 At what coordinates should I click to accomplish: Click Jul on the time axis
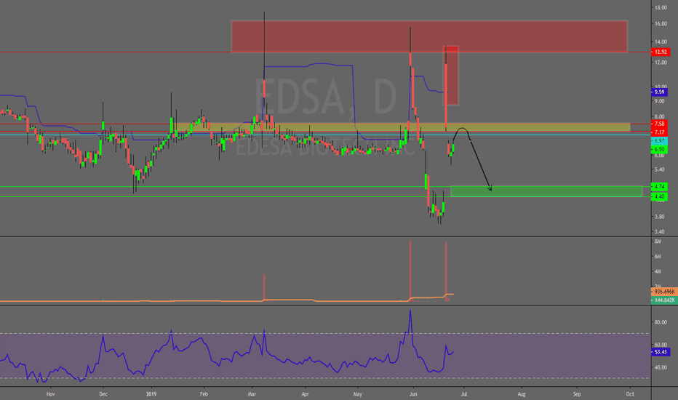[464, 394]
